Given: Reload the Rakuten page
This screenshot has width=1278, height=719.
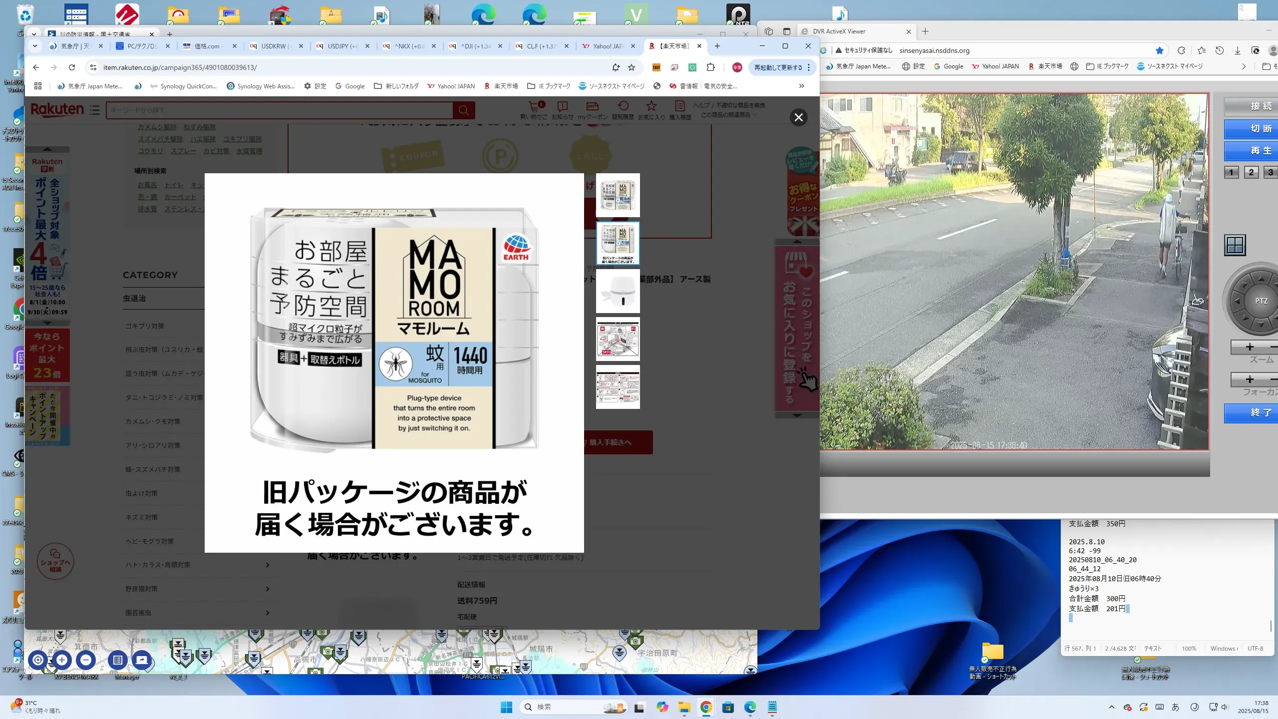Looking at the screenshot, I should [x=72, y=67].
